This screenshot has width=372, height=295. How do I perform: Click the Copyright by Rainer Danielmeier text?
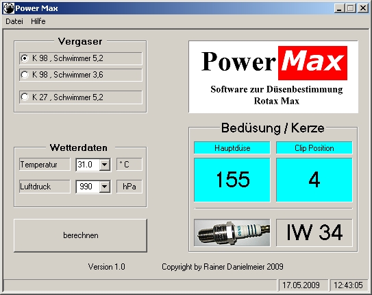[223, 267]
